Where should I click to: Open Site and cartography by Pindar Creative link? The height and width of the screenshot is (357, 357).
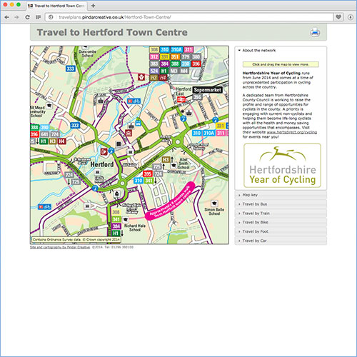pos(60,247)
